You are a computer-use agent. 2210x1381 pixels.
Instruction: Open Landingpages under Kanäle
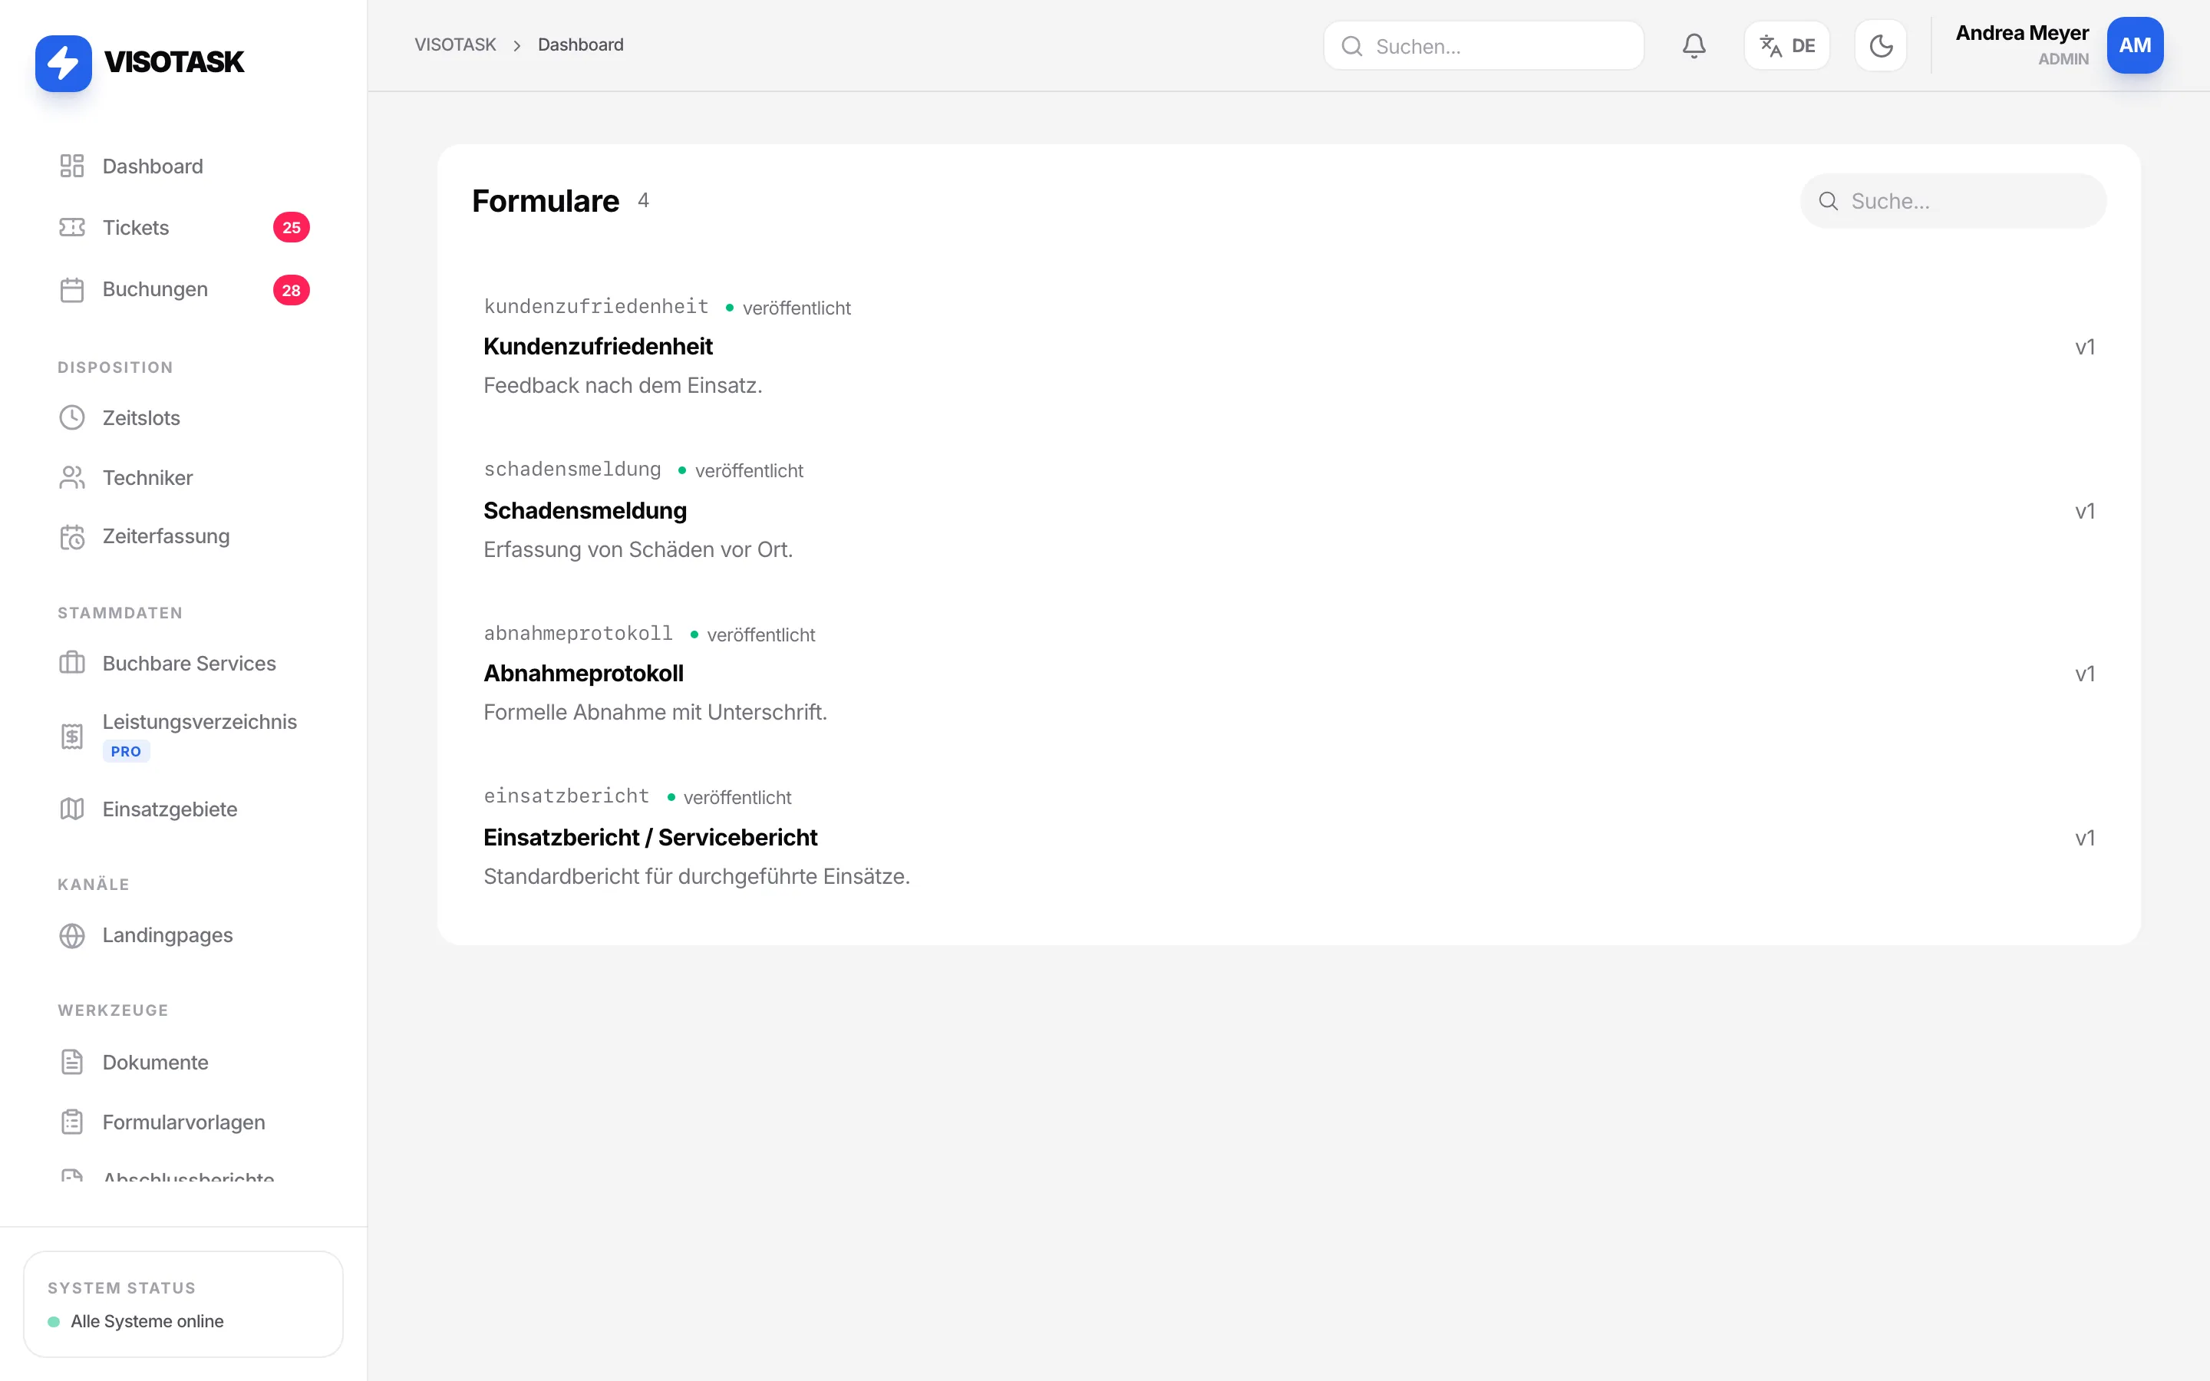point(183,935)
